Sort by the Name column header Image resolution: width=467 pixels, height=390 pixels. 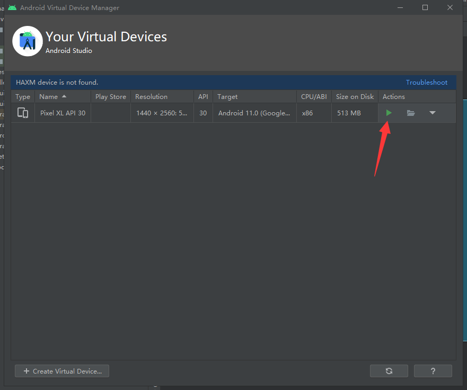63,97
